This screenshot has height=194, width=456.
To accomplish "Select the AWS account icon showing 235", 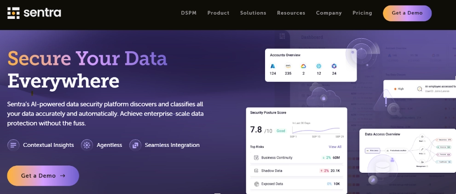I will pyautogui.click(x=288, y=66).
